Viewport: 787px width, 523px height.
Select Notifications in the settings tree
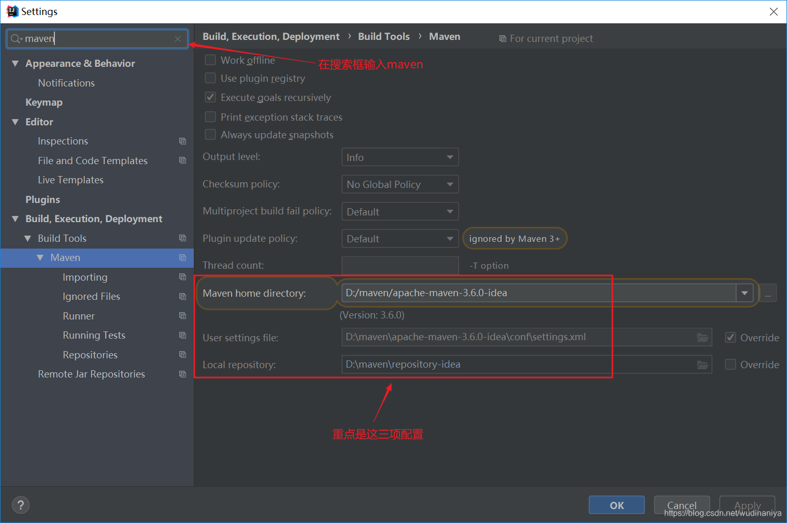pos(66,83)
